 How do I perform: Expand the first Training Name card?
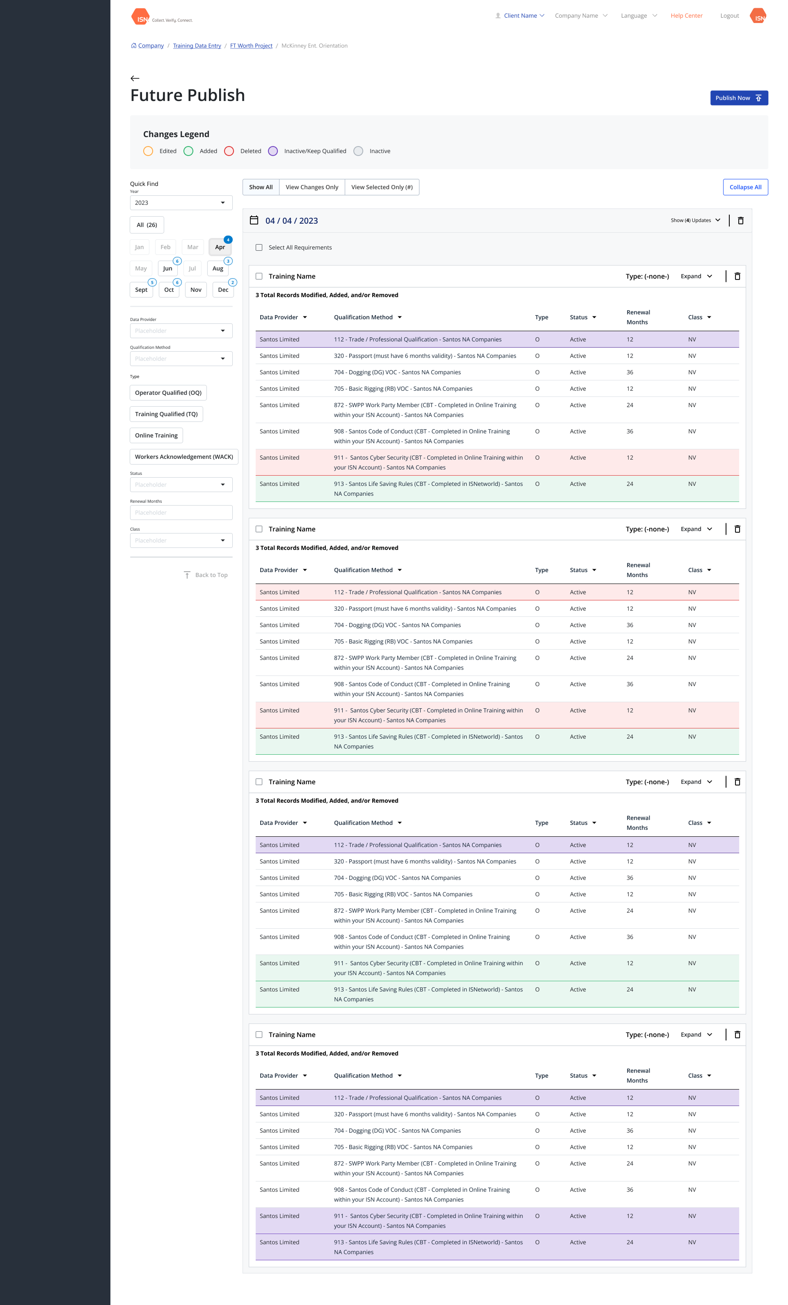[x=696, y=276]
